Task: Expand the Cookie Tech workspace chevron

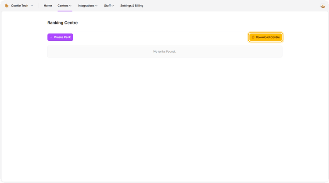Action: pos(32,6)
